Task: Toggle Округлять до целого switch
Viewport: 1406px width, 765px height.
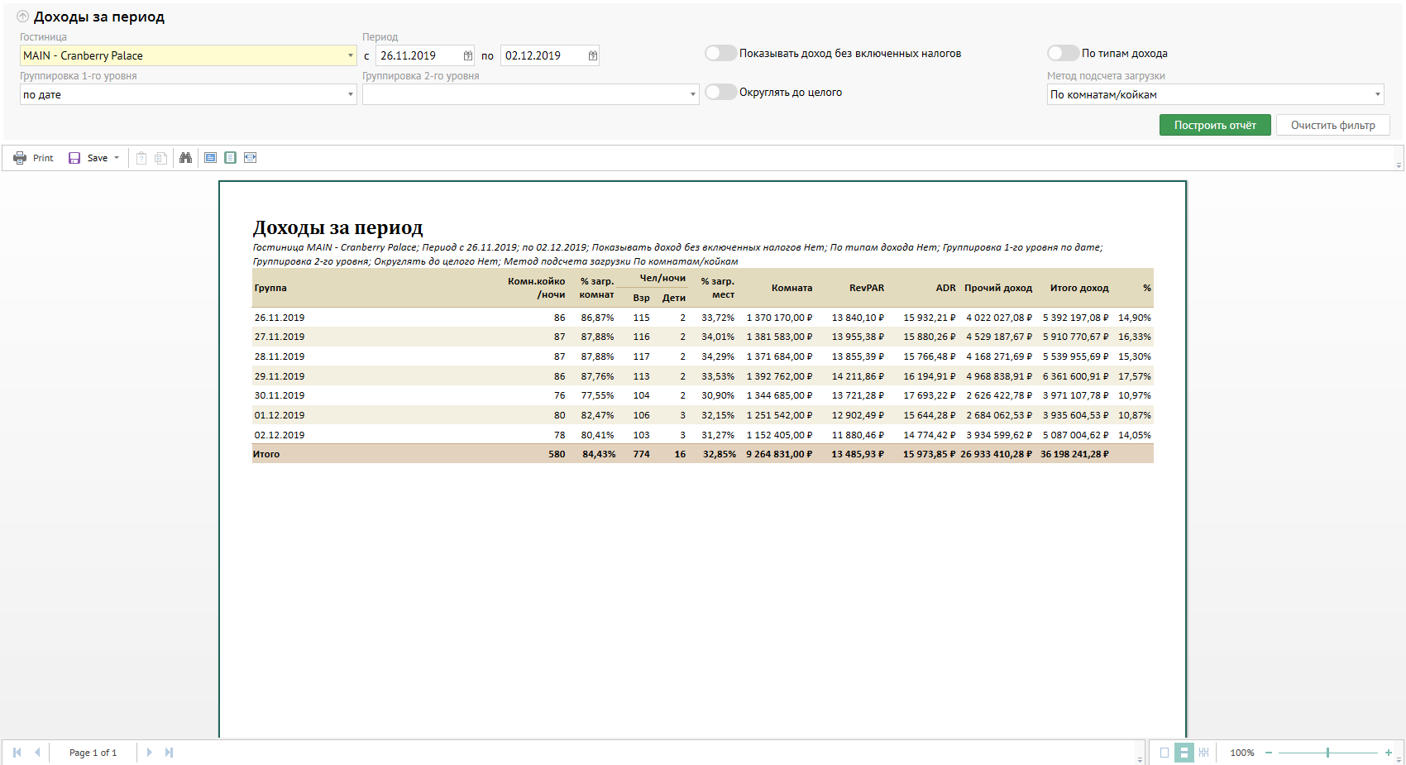Action: (720, 92)
